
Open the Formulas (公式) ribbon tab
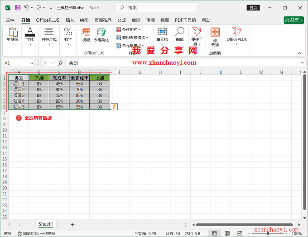[121, 20]
